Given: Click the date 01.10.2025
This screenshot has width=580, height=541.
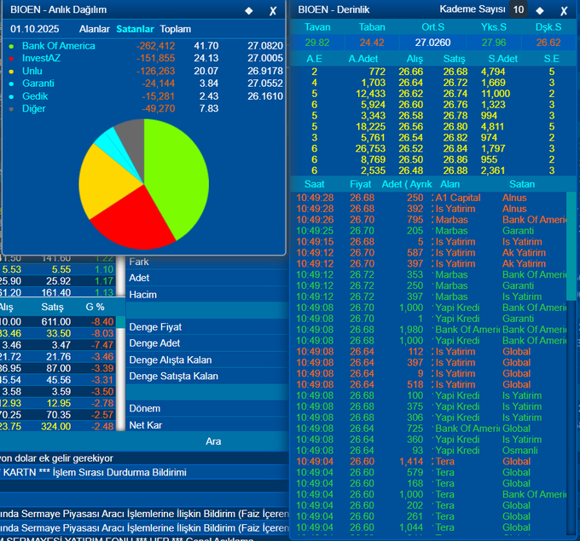Looking at the screenshot, I should [35, 29].
